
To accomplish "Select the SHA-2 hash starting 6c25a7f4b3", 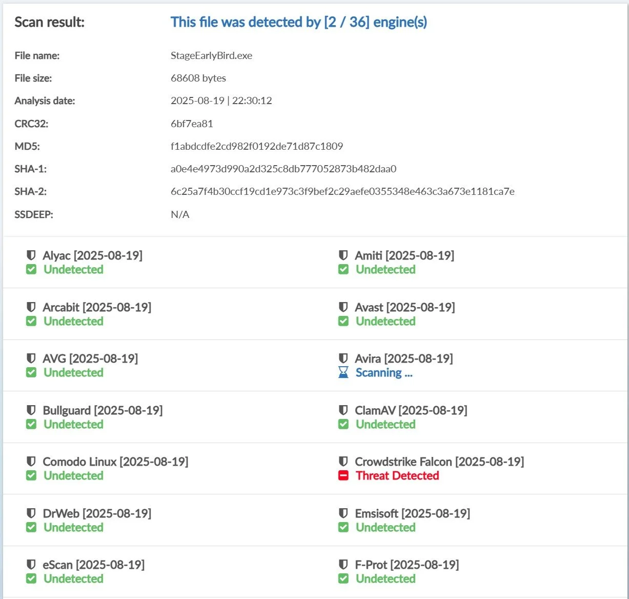I will [342, 191].
